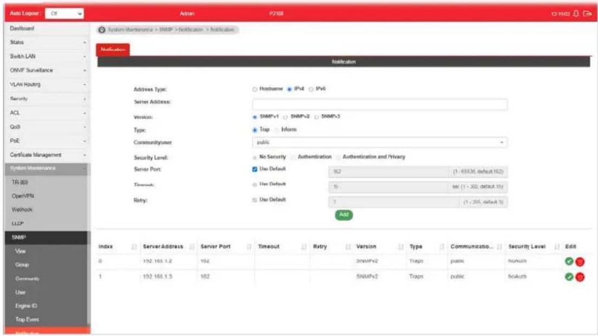Open the Community/user dropdown
The width and height of the screenshot is (598, 336).
tap(380, 142)
